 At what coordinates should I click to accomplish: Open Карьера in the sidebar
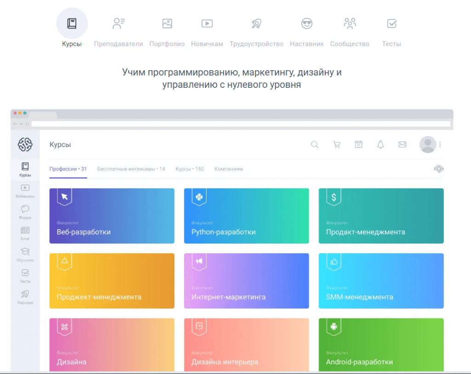[x=25, y=295]
